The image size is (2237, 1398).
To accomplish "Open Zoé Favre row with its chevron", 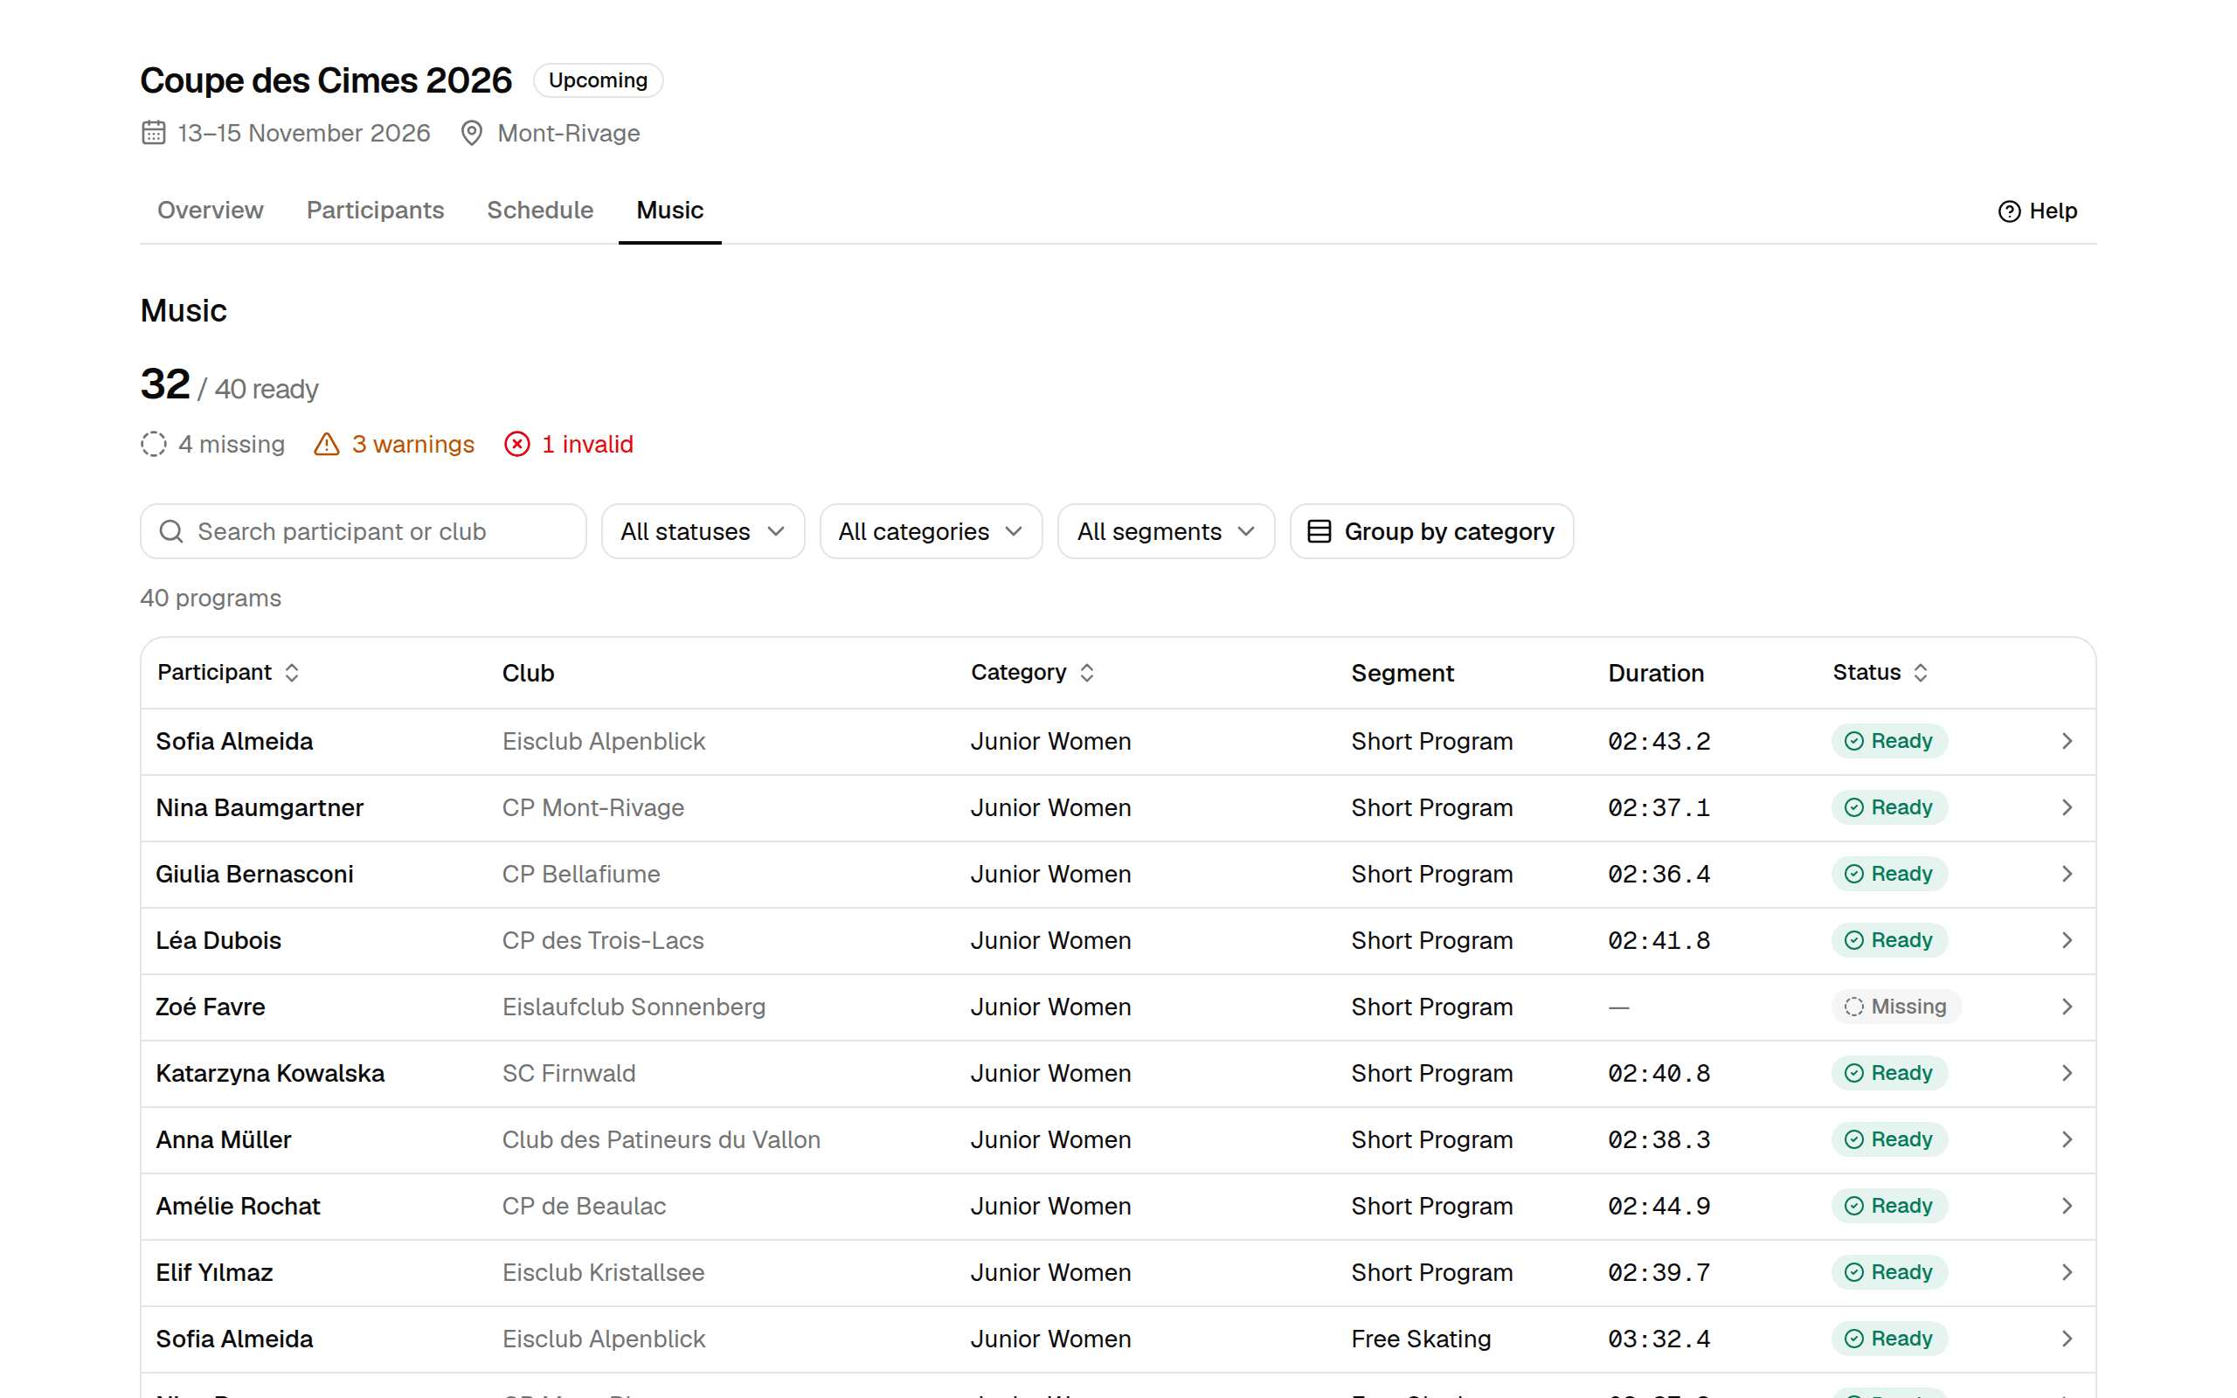I will pos(2067,1007).
